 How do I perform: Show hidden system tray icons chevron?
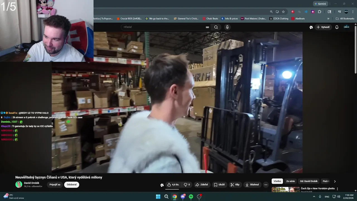pos(314,197)
